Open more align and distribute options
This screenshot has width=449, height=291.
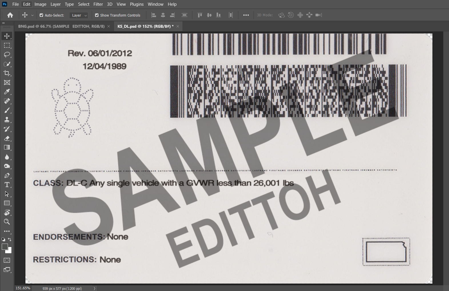click(x=246, y=15)
